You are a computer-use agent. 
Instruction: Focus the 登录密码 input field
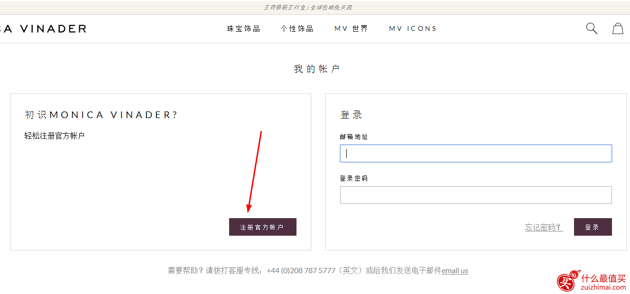[x=476, y=195]
